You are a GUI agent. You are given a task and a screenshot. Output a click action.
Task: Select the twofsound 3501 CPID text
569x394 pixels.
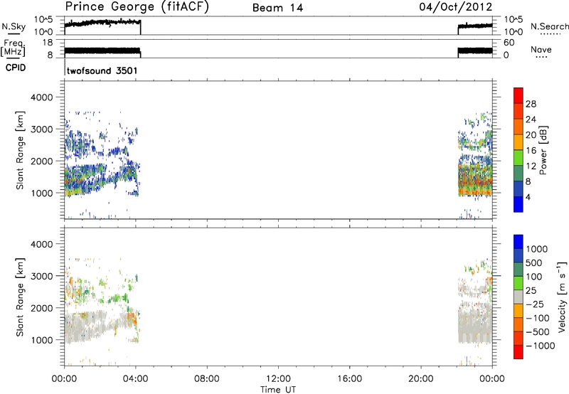coord(102,70)
